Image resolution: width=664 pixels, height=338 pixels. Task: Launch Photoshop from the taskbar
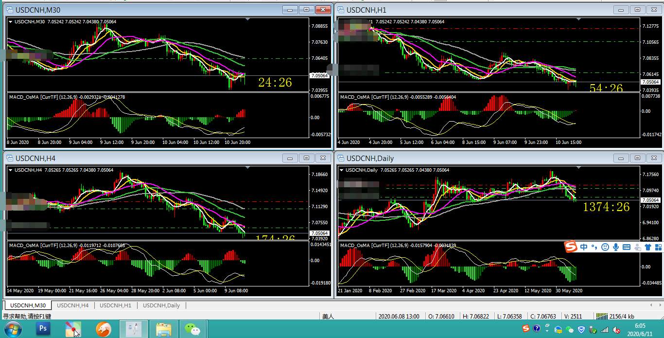[x=43, y=329]
